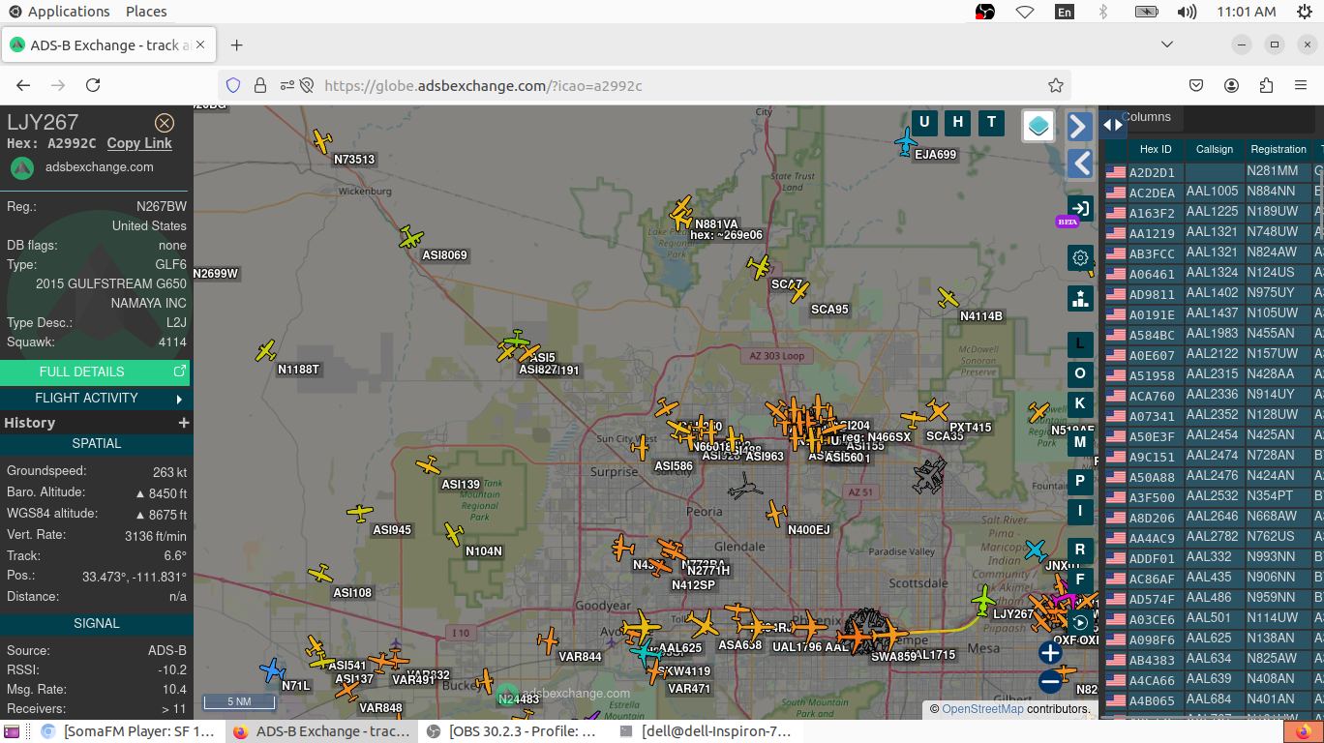1324x743 pixels.
Task: Toggle the U map option button
Action: (x=924, y=122)
